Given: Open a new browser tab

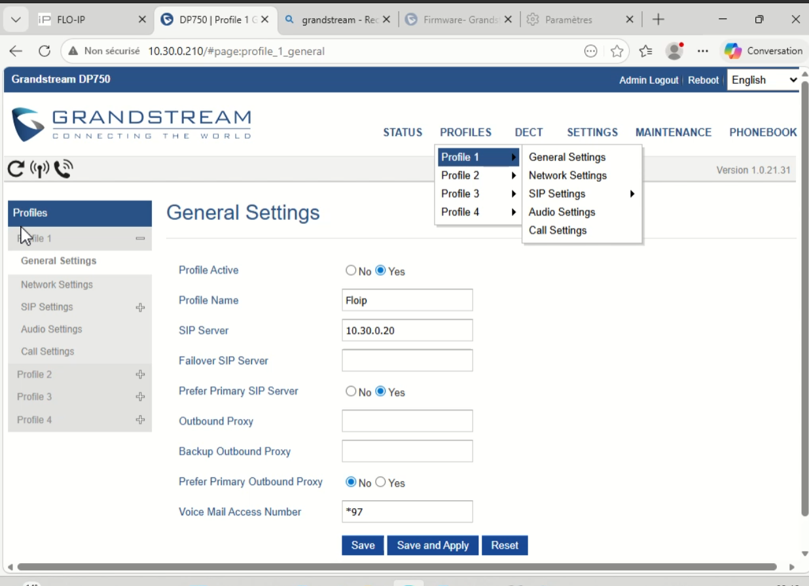Looking at the screenshot, I should pyautogui.click(x=658, y=20).
